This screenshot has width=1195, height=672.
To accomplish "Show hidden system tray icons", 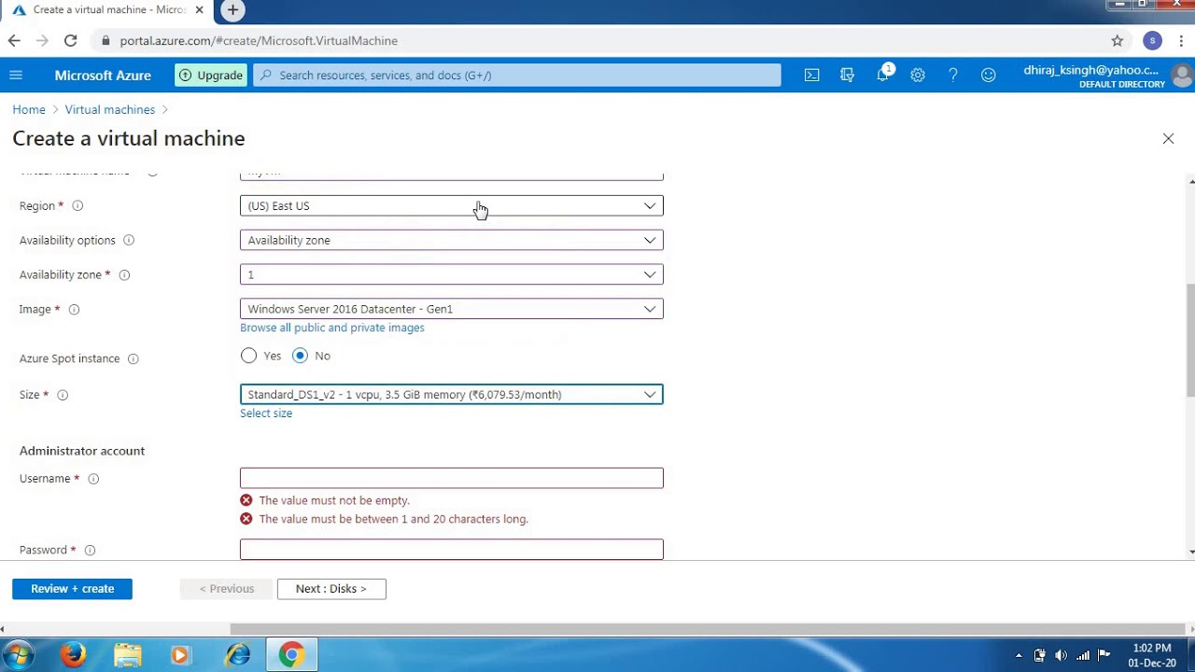I will pyautogui.click(x=1019, y=655).
